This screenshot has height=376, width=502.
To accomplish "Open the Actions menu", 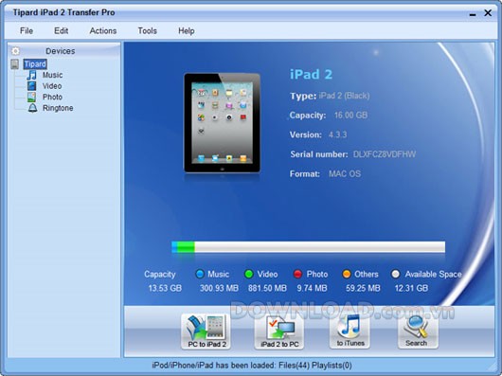I will 103,30.
